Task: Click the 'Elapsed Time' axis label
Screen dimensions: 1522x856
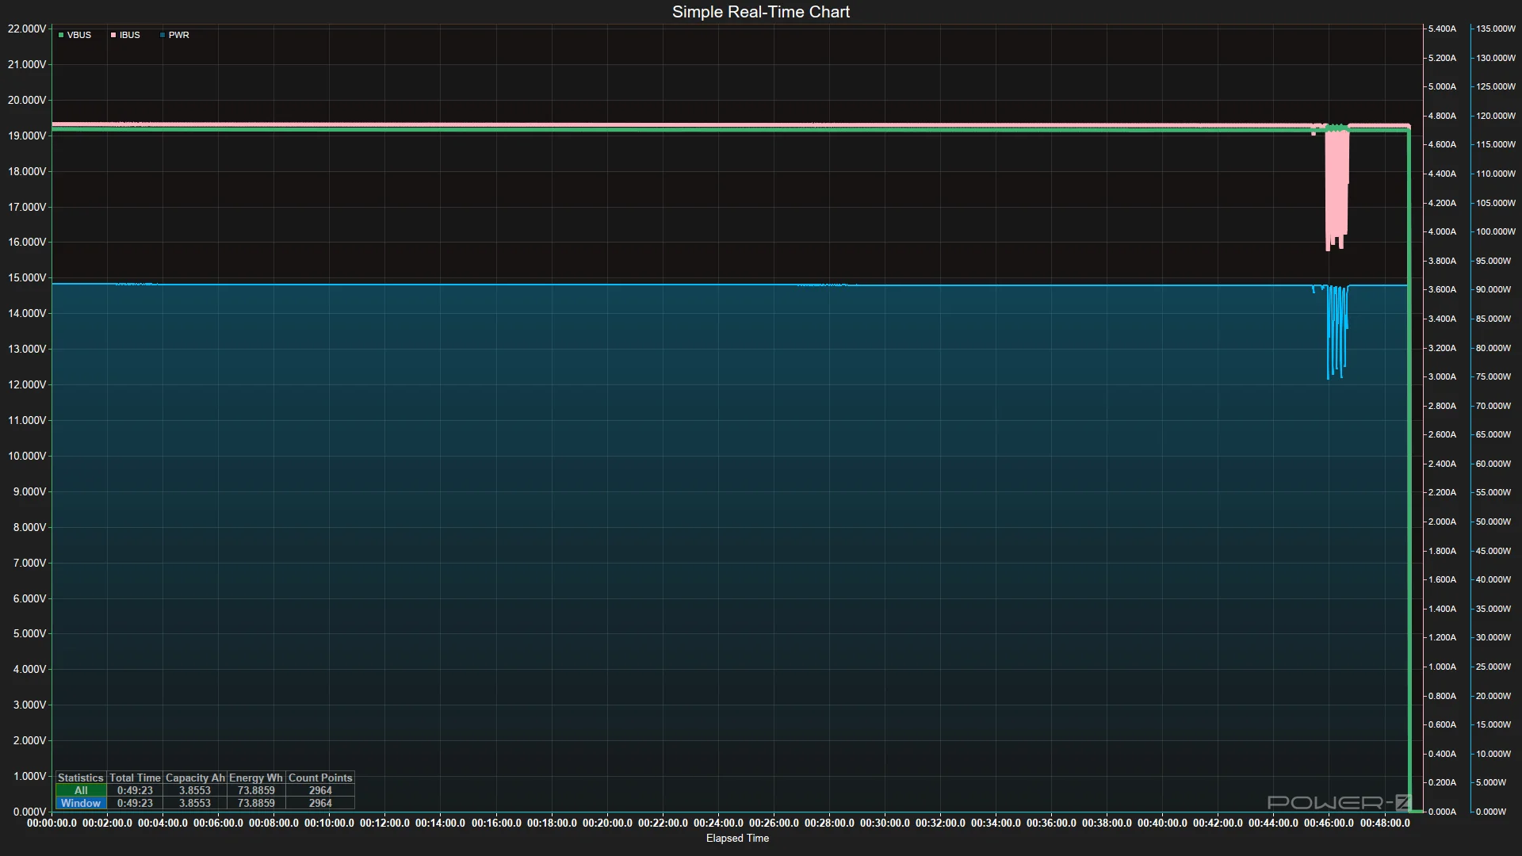Action: coord(737,838)
